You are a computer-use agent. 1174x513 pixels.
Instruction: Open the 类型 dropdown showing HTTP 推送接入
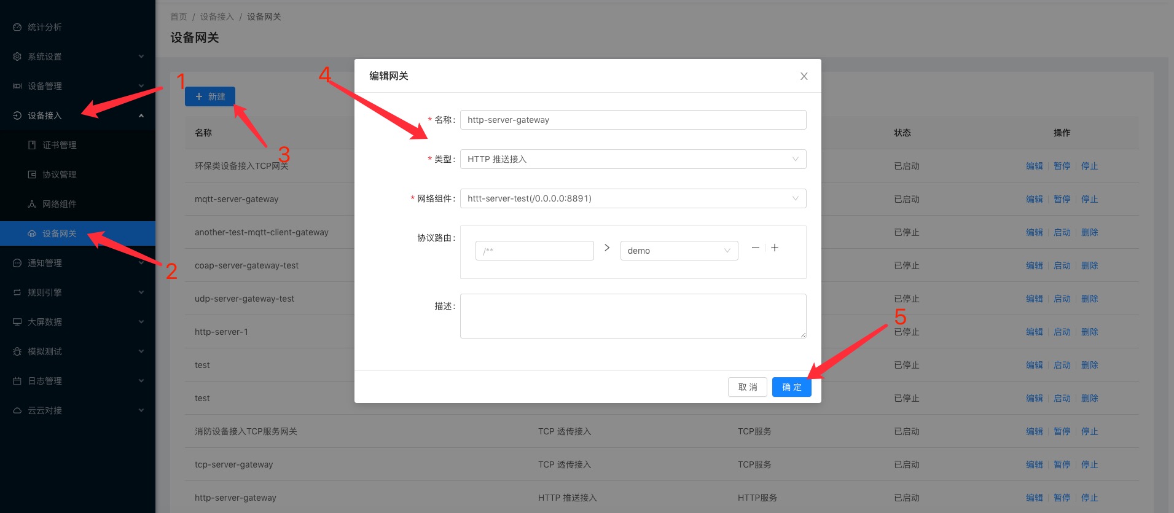pos(633,159)
